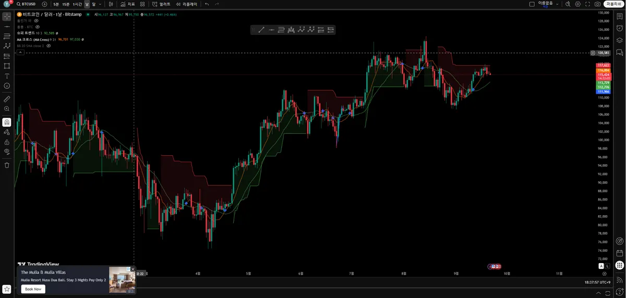Screen dimensions: 626x298
Task: Activate the Zoom In tool
Action: point(7,109)
